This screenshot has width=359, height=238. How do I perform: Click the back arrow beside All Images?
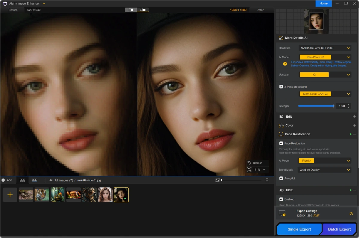tap(51, 180)
